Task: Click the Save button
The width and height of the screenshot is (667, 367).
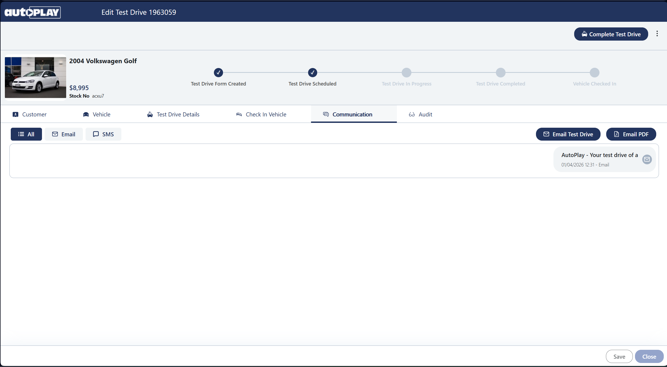Action: click(x=619, y=357)
